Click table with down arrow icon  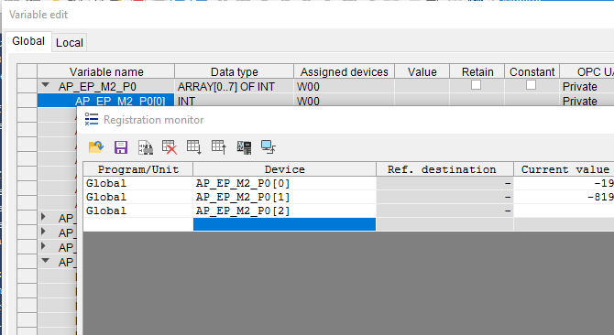pos(194,147)
